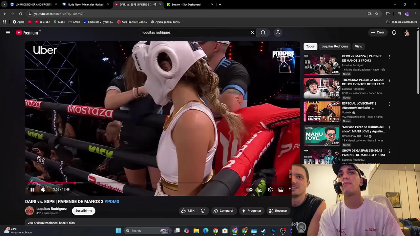Viewport: 420px width, 236px height.
Task: Go to YouTube Premium home logo
Action: (x=27, y=32)
